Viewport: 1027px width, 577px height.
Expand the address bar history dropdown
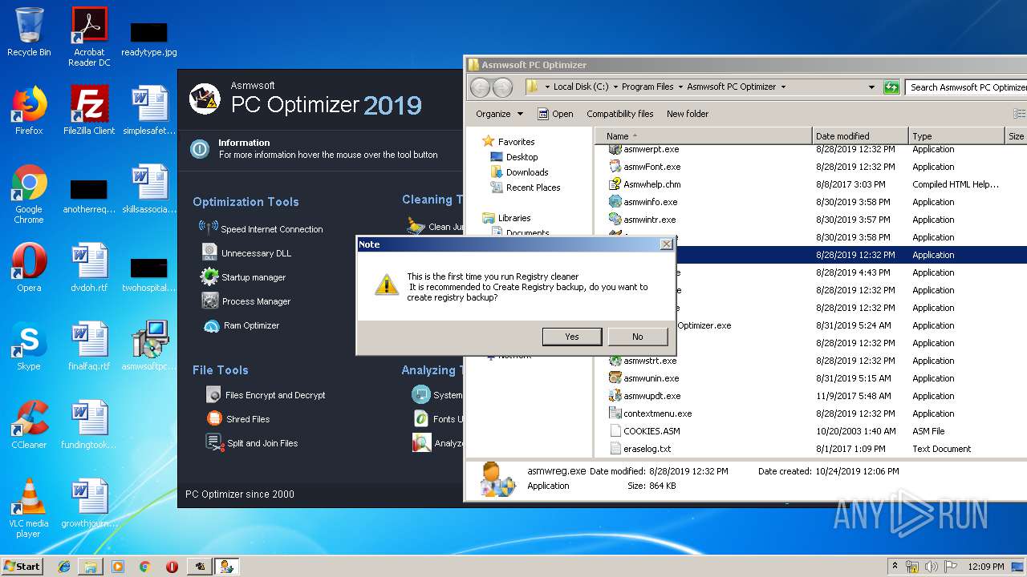coord(871,87)
